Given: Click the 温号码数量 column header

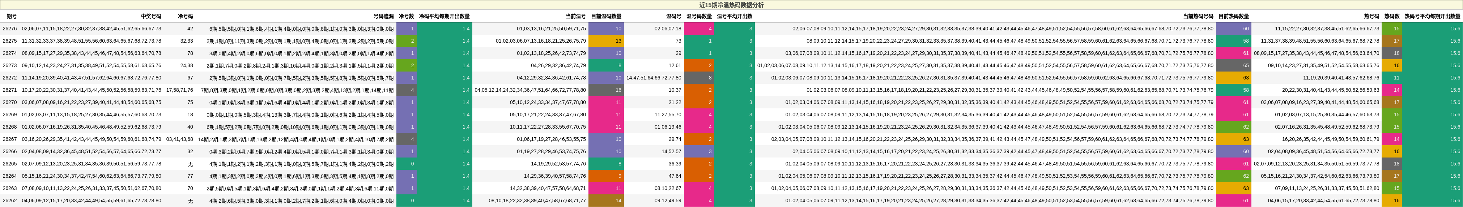Looking at the screenshot, I should 698,17.
